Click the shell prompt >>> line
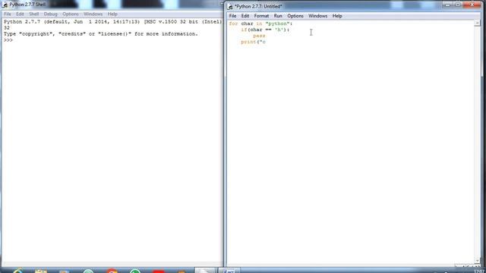The height and width of the screenshot is (273, 486). tap(8, 40)
